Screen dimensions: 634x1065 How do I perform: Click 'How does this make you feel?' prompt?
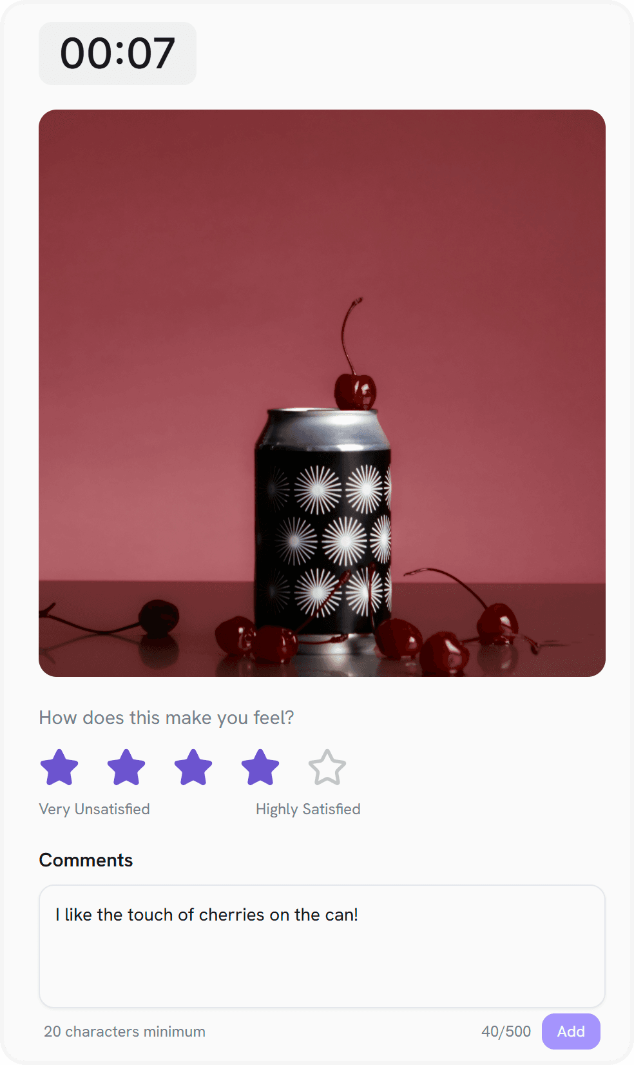click(166, 718)
